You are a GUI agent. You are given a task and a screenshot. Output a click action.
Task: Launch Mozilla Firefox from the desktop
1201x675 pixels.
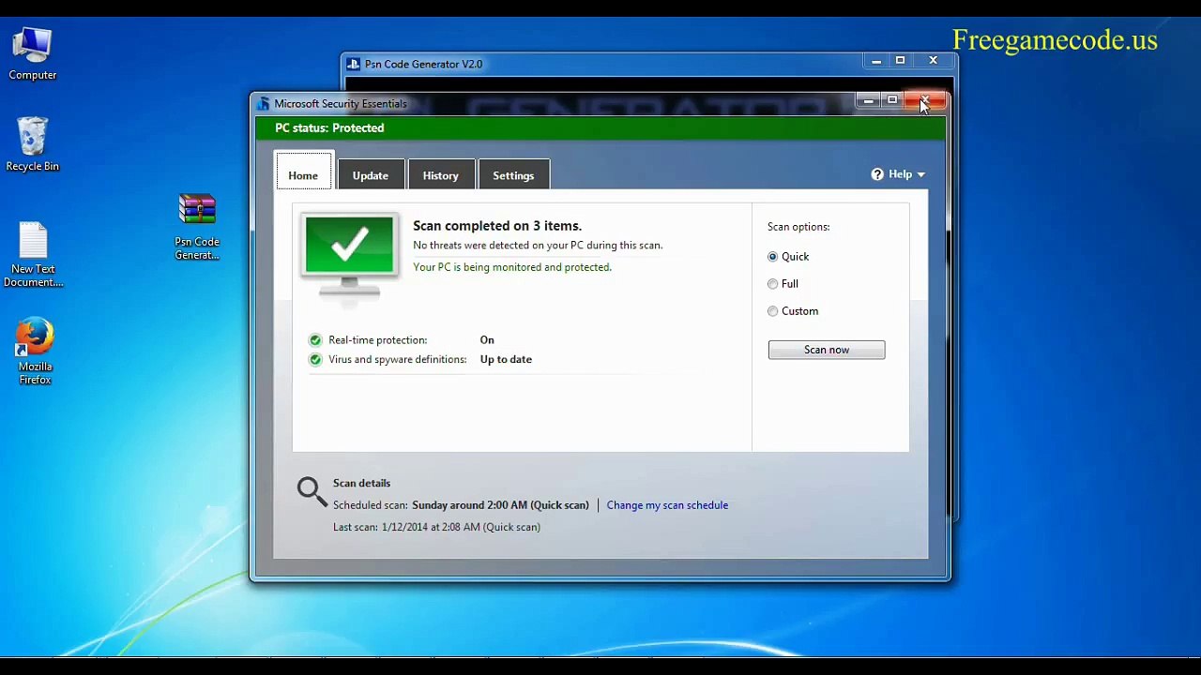click(x=35, y=351)
